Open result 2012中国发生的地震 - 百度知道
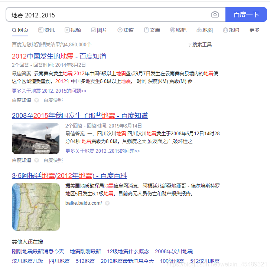This screenshot has width=270, height=271. [x=59, y=56]
